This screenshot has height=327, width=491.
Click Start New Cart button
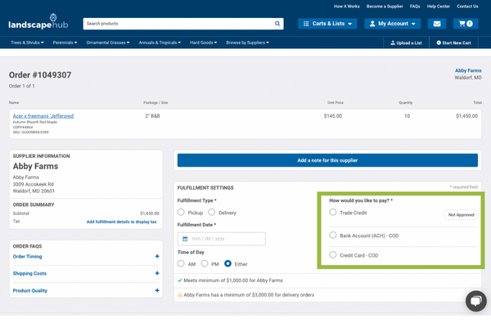pyautogui.click(x=453, y=43)
